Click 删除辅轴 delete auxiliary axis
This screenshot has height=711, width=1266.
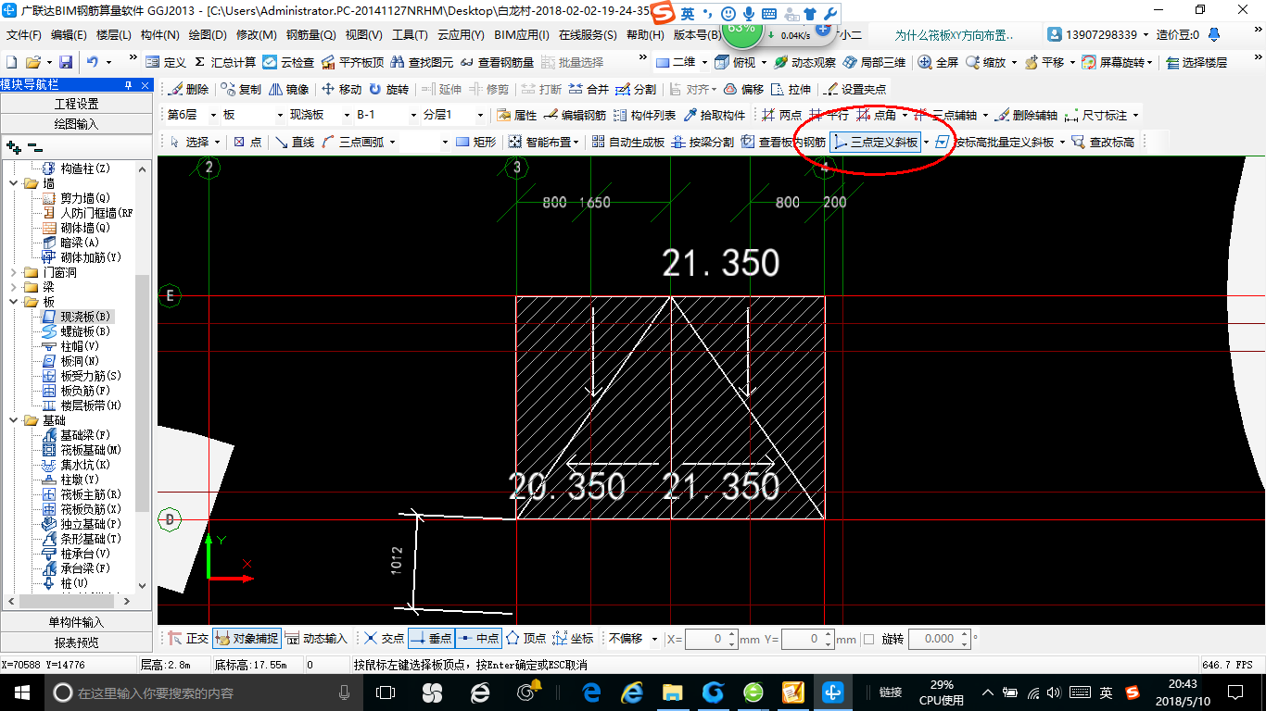coord(1025,115)
